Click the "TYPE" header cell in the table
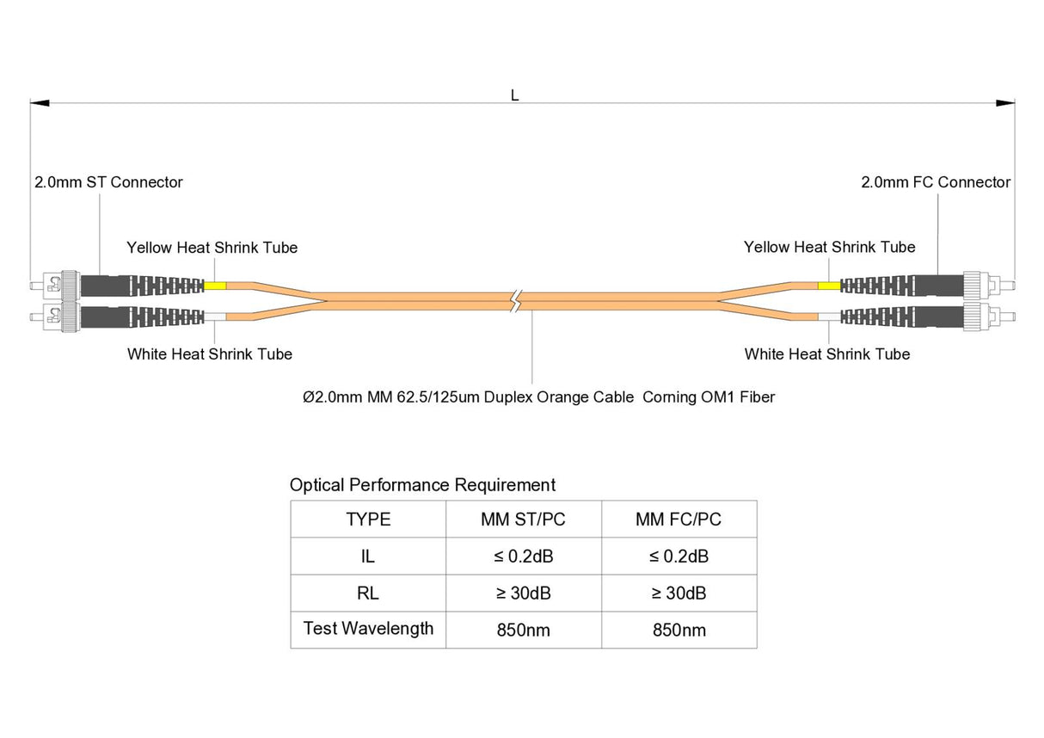Viewport: 1044px width, 738px height. (x=368, y=520)
